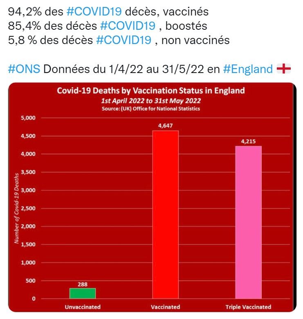Click the 'Vaccinated' label under the red bar
The image size is (303, 319).
[x=165, y=307]
